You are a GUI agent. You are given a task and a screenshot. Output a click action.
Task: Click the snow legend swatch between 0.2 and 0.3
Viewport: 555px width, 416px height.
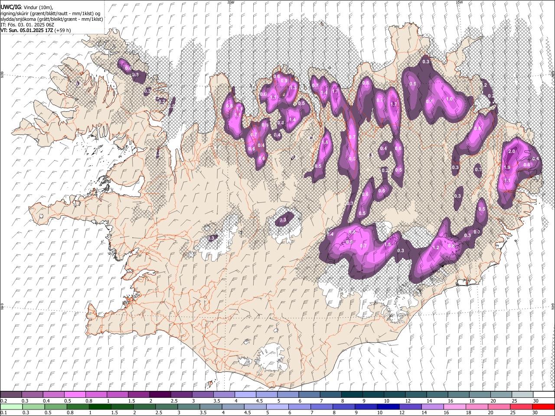pos(11,394)
